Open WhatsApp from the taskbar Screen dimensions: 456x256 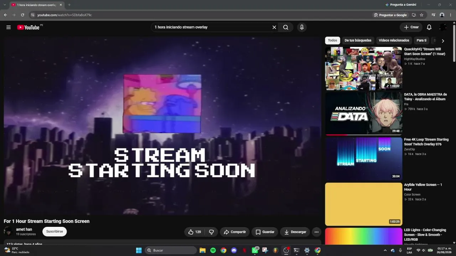tap(255, 250)
